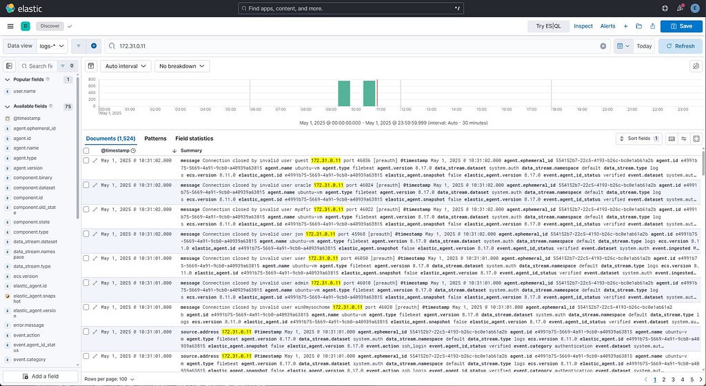This screenshot has height=386, width=706.
Task: Click the Elastic logo home icon
Action: coord(10,8)
